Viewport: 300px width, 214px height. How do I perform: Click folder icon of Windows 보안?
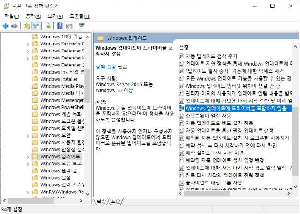click(x=35, y=135)
